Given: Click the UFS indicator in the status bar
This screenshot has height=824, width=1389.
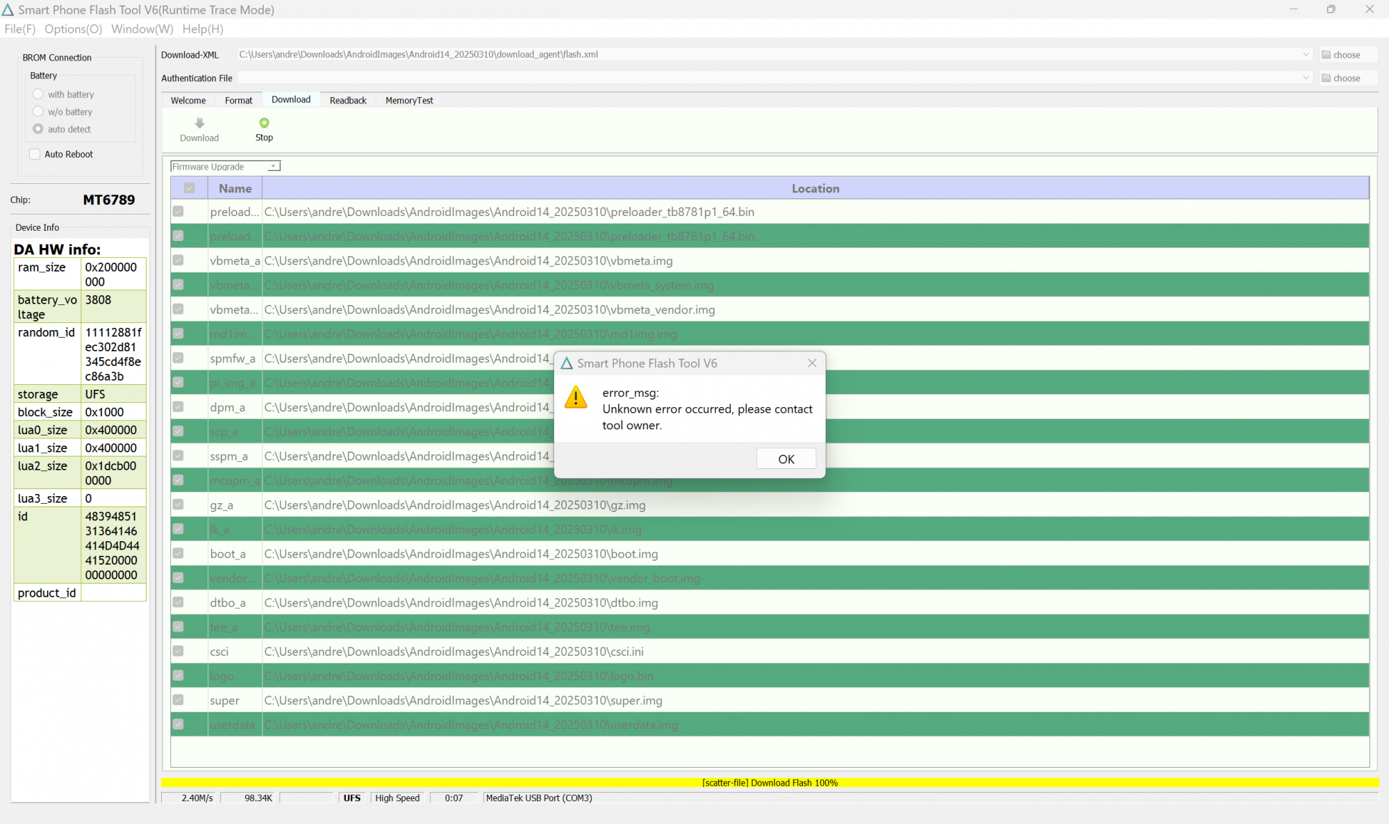Looking at the screenshot, I should coord(351,798).
